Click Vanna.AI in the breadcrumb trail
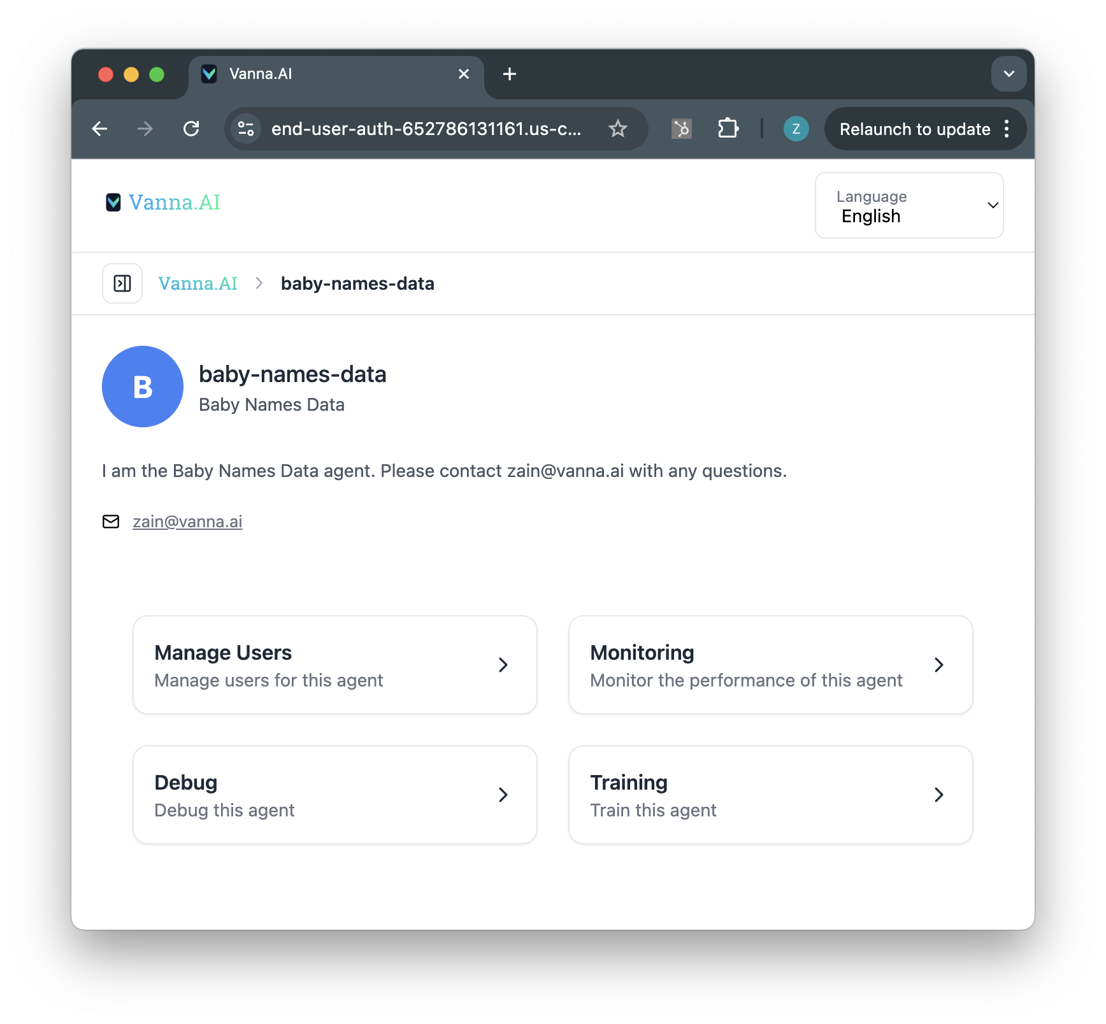The width and height of the screenshot is (1106, 1024). (198, 283)
